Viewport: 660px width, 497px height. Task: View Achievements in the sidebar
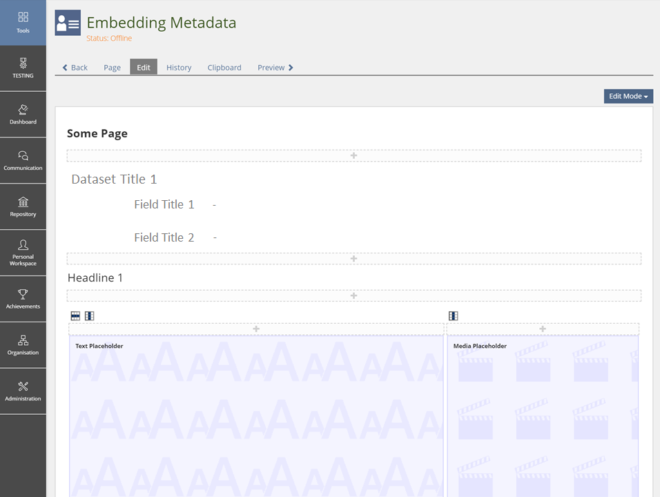(23, 299)
